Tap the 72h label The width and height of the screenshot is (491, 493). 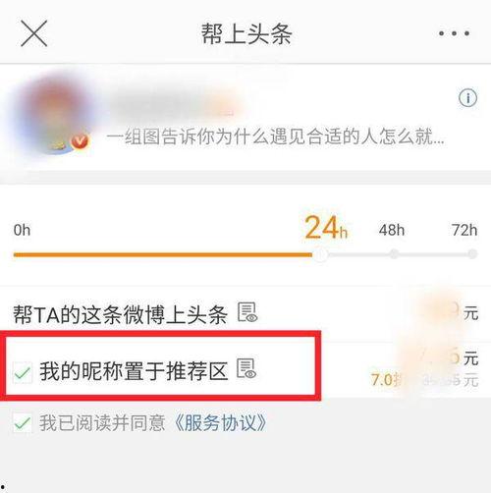(464, 230)
